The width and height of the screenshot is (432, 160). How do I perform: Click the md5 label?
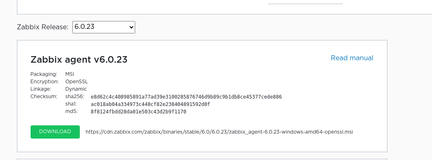[72, 111]
